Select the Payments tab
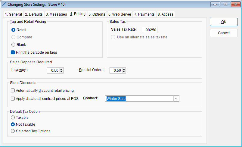The width and height of the screenshot is (242, 147). pyautogui.click(x=144, y=14)
